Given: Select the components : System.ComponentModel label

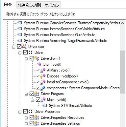Looking at the screenshot, I should pos(83,88).
